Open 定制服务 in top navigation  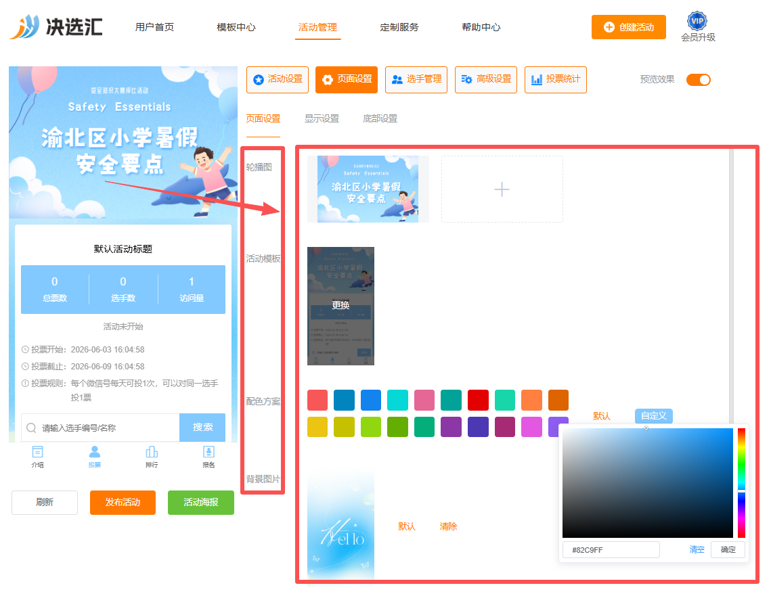pyautogui.click(x=399, y=27)
